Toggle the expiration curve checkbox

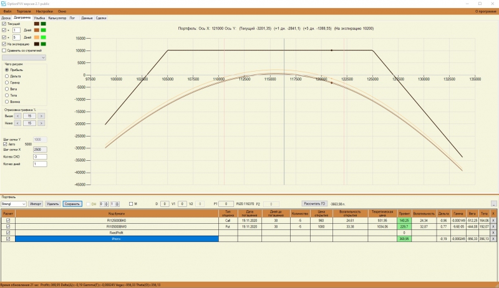(x=4, y=44)
